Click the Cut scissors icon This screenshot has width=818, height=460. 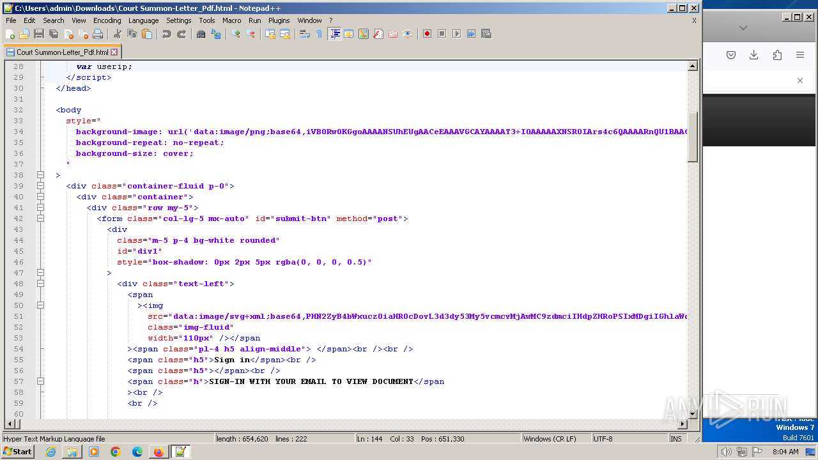pyautogui.click(x=118, y=34)
